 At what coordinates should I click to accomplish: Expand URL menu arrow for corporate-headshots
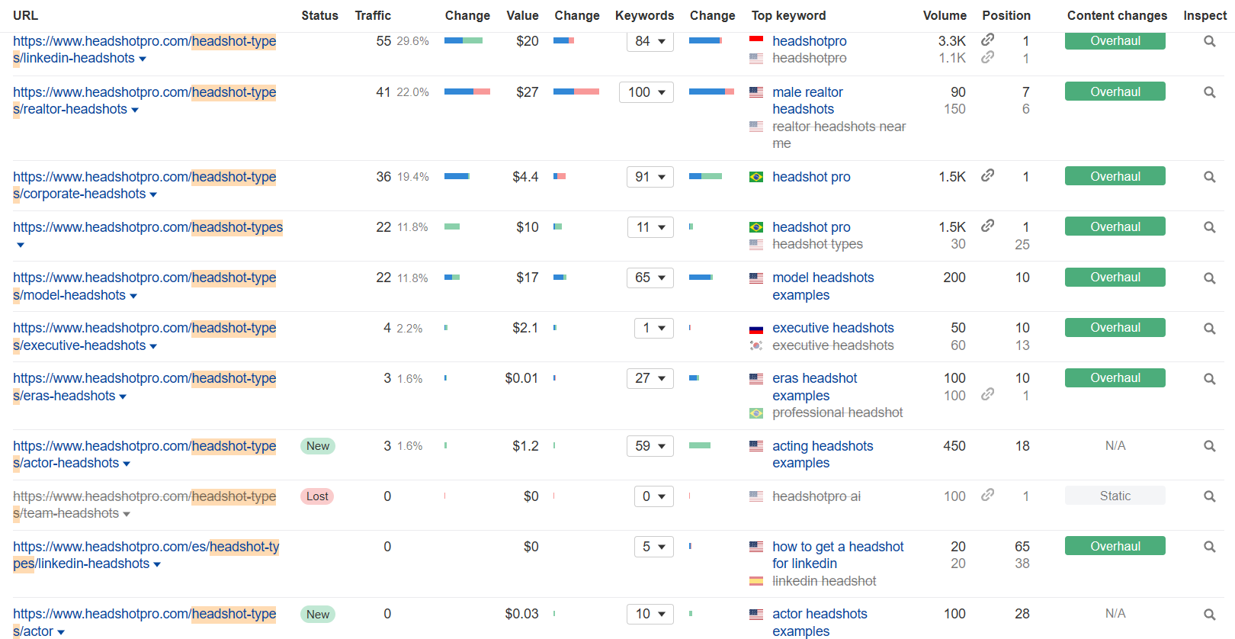pyautogui.click(x=153, y=194)
